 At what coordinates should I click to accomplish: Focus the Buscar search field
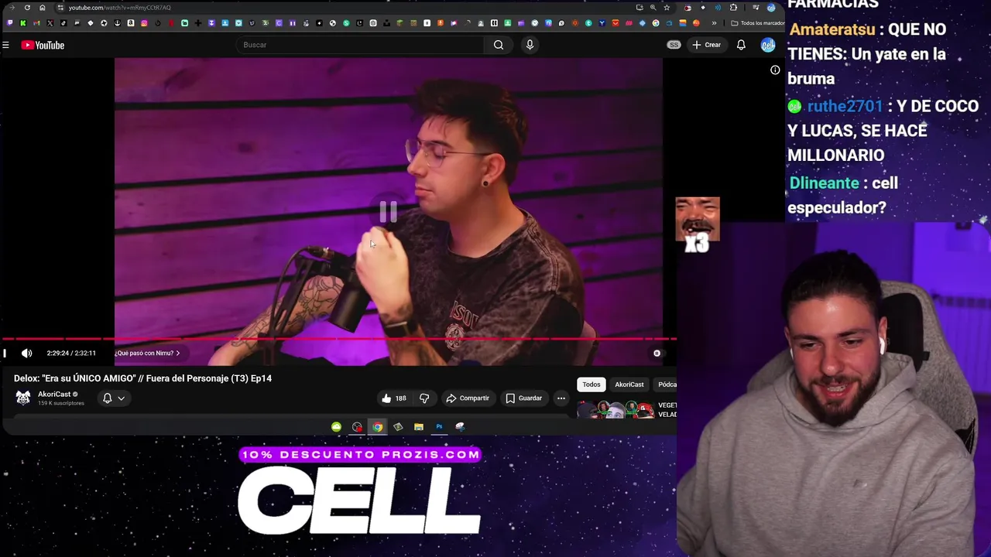360,45
